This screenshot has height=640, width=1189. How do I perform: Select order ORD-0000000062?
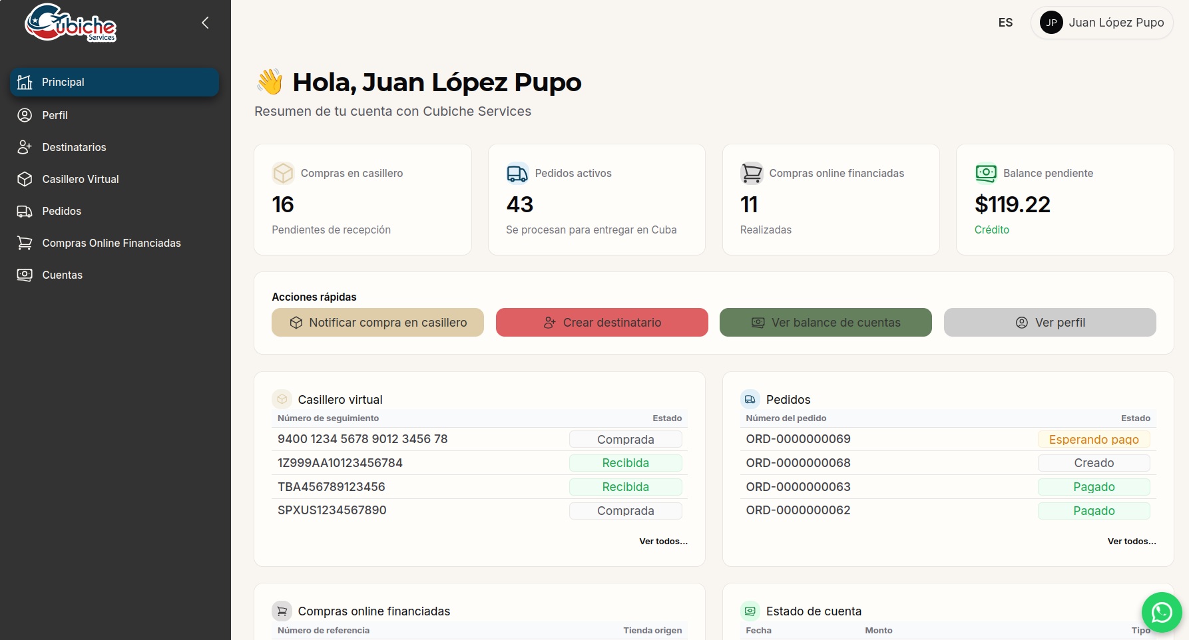pyautogui.click(x=798, y=510)
